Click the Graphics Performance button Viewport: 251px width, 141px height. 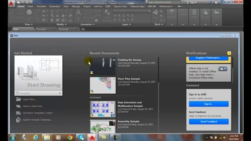point(209,58)
